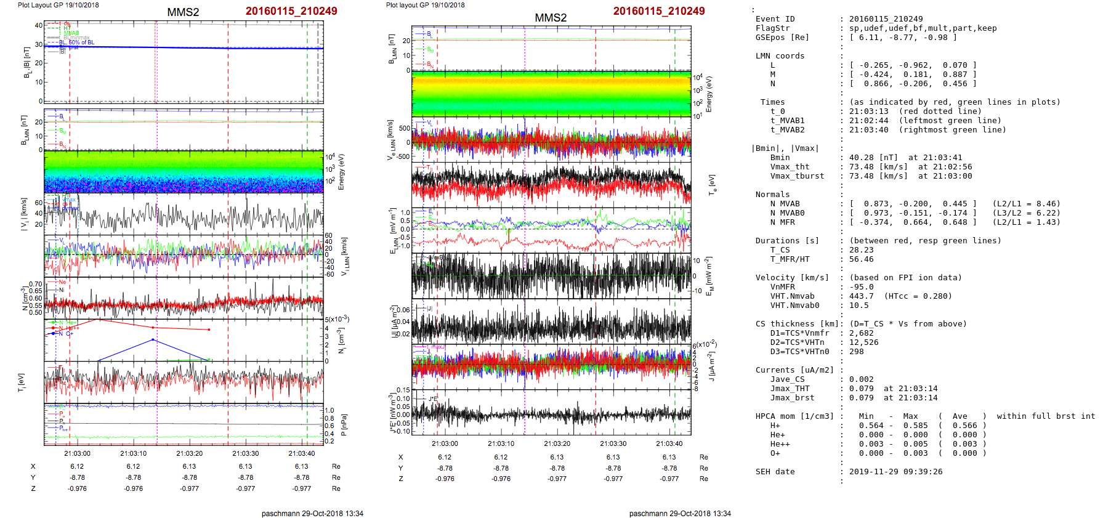The width and height of the screenshot is (1111, 518).
Task: Click the 21:03:00 time tick under left plot
Action: pyautogui.click(x=77, y=453)
